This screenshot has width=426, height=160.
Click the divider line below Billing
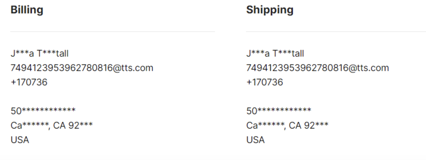coord(112,32)
